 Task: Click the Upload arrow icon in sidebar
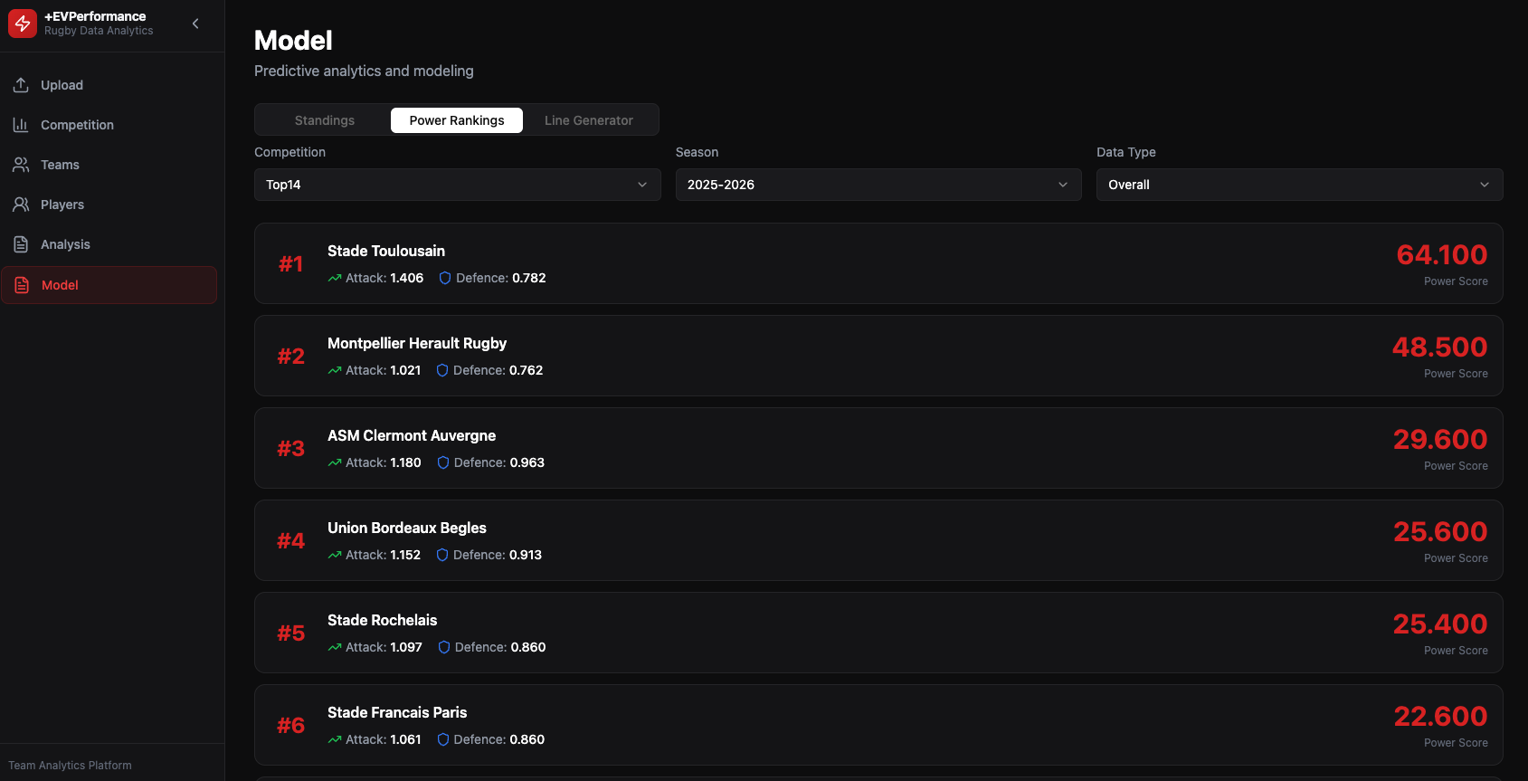coord(21,85)
